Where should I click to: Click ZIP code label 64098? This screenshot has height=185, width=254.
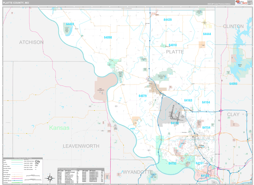click(x=108, y=37)
